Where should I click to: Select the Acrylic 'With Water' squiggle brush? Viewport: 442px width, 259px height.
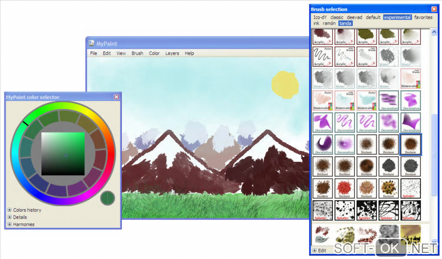[344, 57]
